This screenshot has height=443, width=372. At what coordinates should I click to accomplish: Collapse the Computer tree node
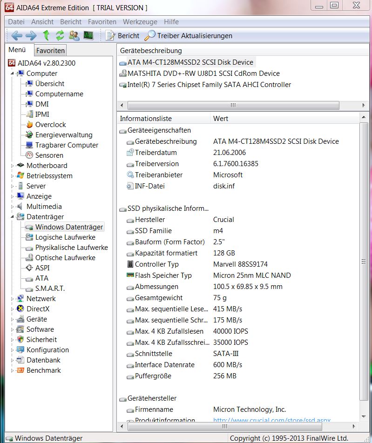pos(12,74)
